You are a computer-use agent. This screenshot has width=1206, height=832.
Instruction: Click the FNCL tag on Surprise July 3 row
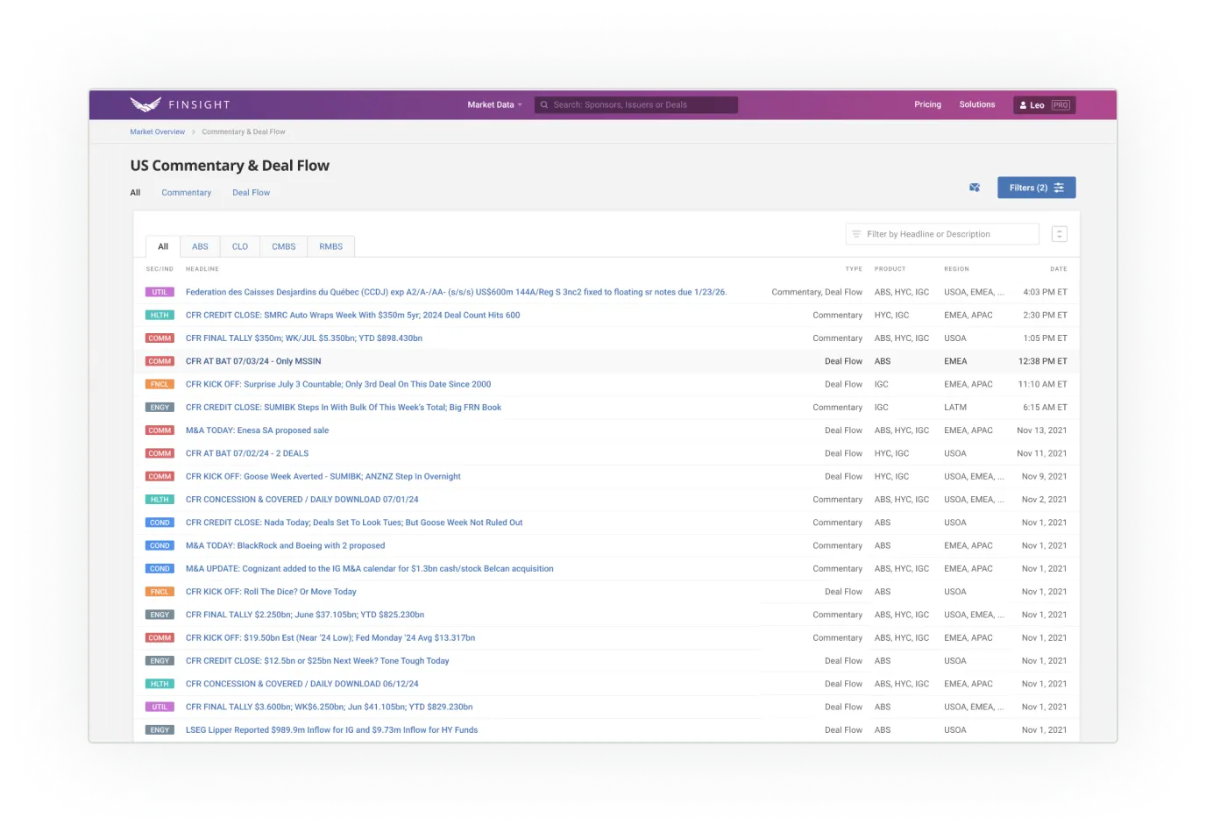click(160, 384)
